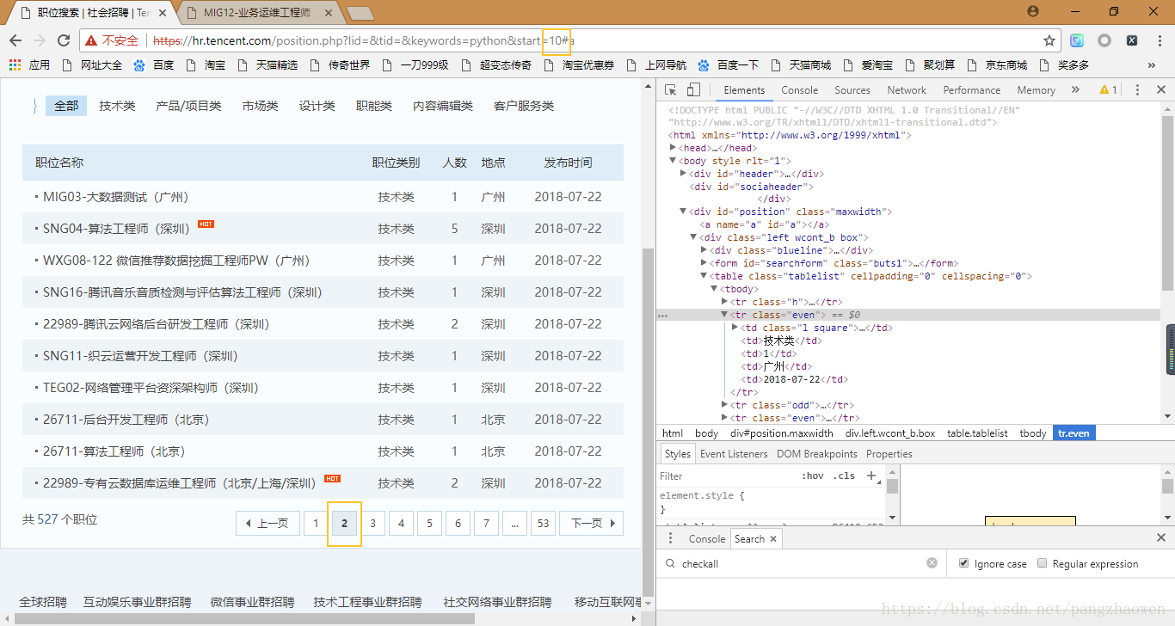Go to page 3 of results

tap(372, 523)
